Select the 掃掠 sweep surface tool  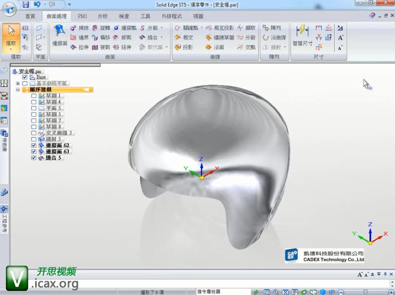coord(80,28)
